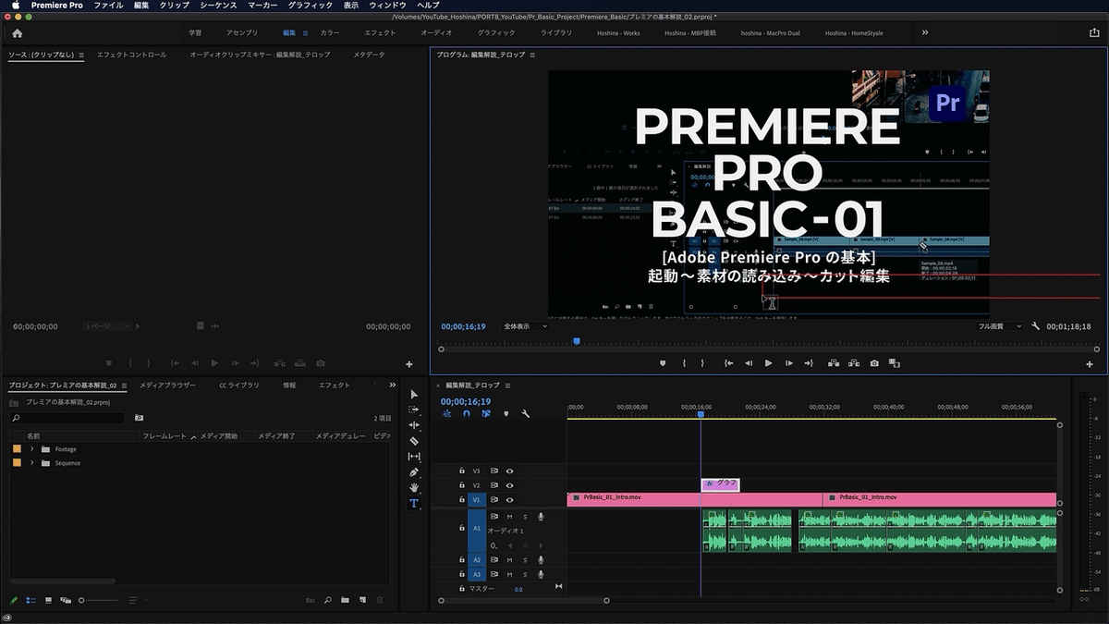Show more workspaces overflow chevrons
The height and width of the screenshot is (624, 1109).
point(925,32)
